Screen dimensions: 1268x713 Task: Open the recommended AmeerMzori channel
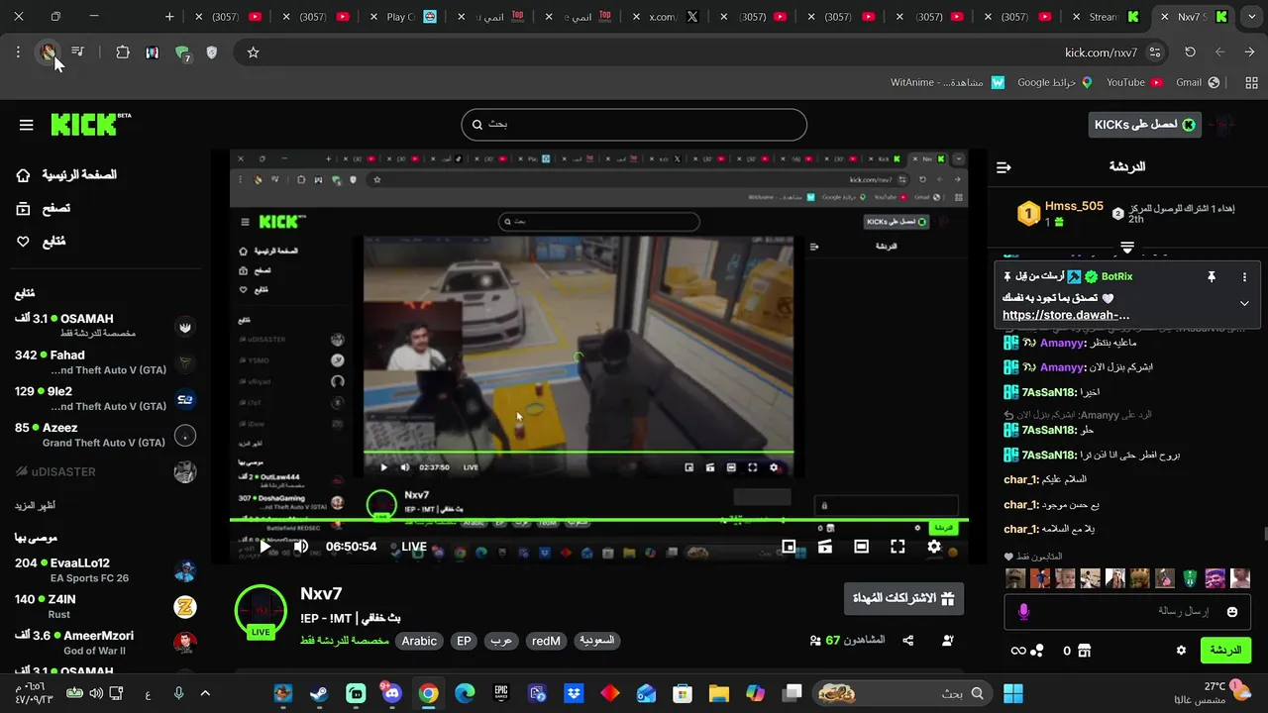coord(104,644)
